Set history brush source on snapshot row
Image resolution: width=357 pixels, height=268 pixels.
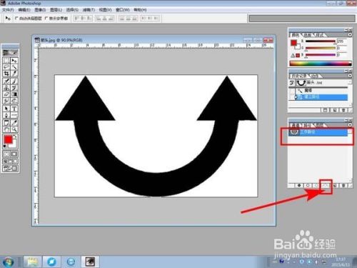(291, 83)
